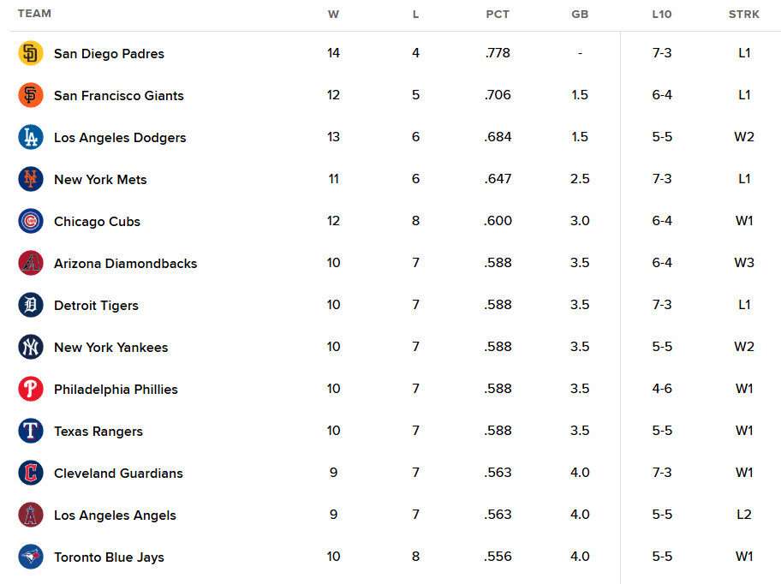
Task: Go to Los Angeles Angels team page
Action: click(115, 515)
